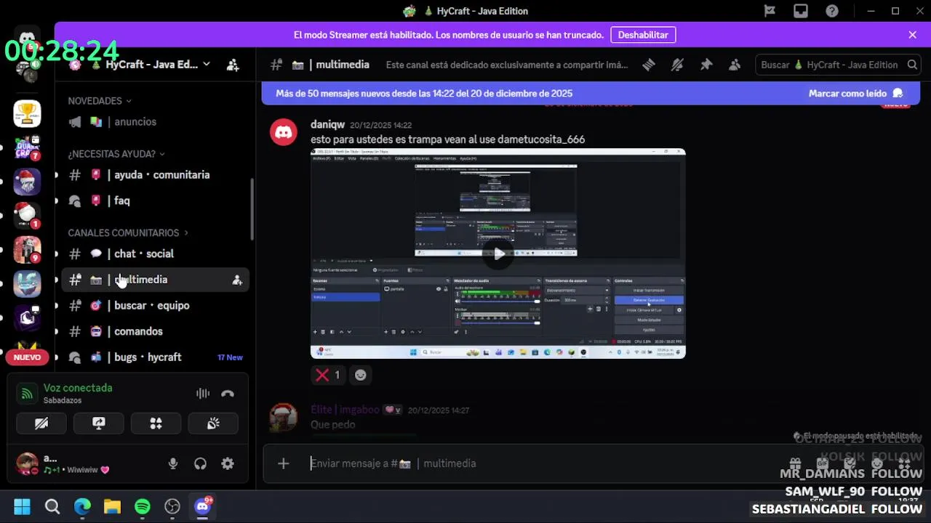Open server icon with 7 notification badge
931x523 pixels.
27,147
